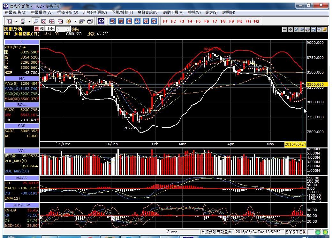Click the F12 shortcut button
Viewport: 332px width, 238px height.
[256, 21]
